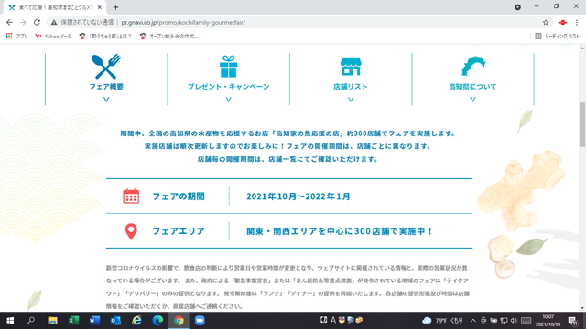Viewport: 586px width, 329px height.
Task: Expand the chevron under プレゼント・キャンペーン
Action: coord(228,100)
